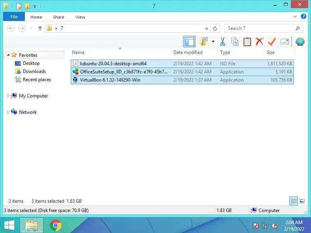Image resolution: width=311 pixels, height=233 pixels.
Task: Click the Paste clipboard toolbar icon
Action: click(x=247, y=42)
